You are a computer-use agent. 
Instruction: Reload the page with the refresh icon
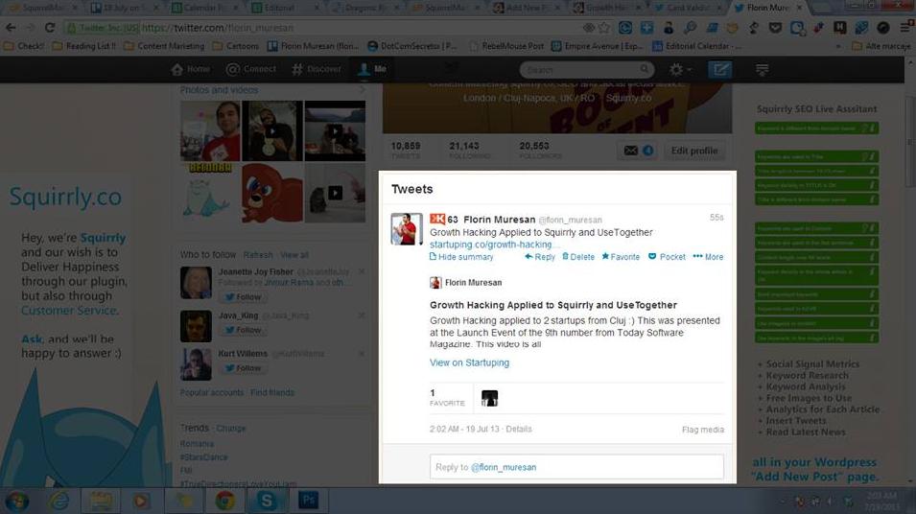point(50,28)
